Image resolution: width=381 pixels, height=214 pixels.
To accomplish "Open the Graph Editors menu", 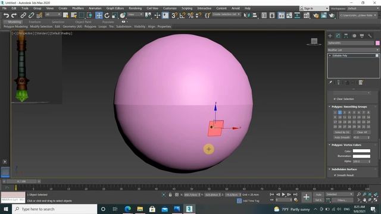I will pos(115,8).
